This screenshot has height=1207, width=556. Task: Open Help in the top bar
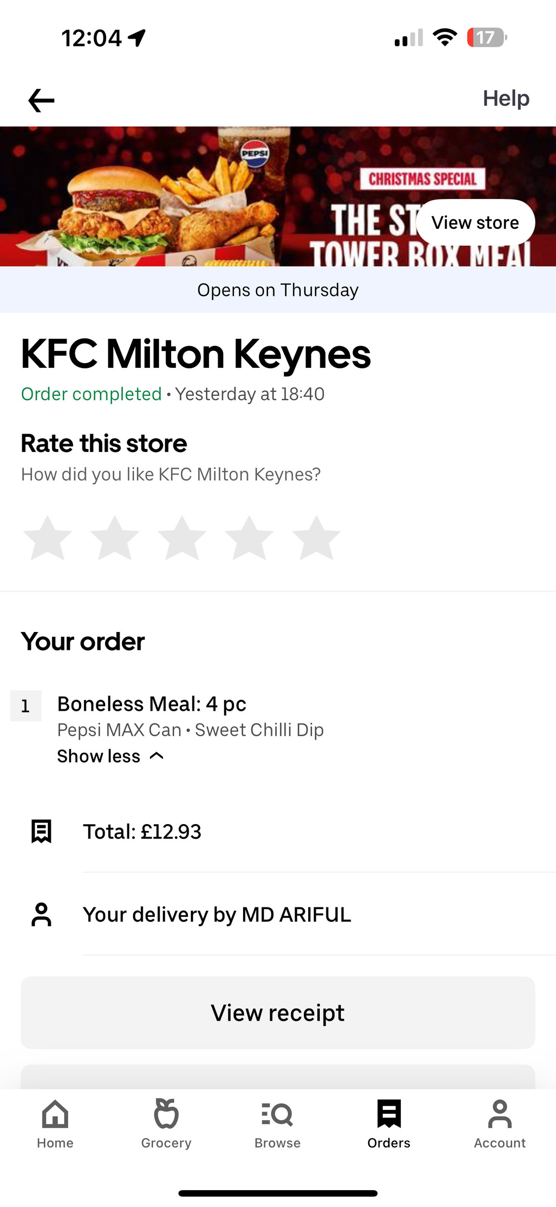click(506, 98)
